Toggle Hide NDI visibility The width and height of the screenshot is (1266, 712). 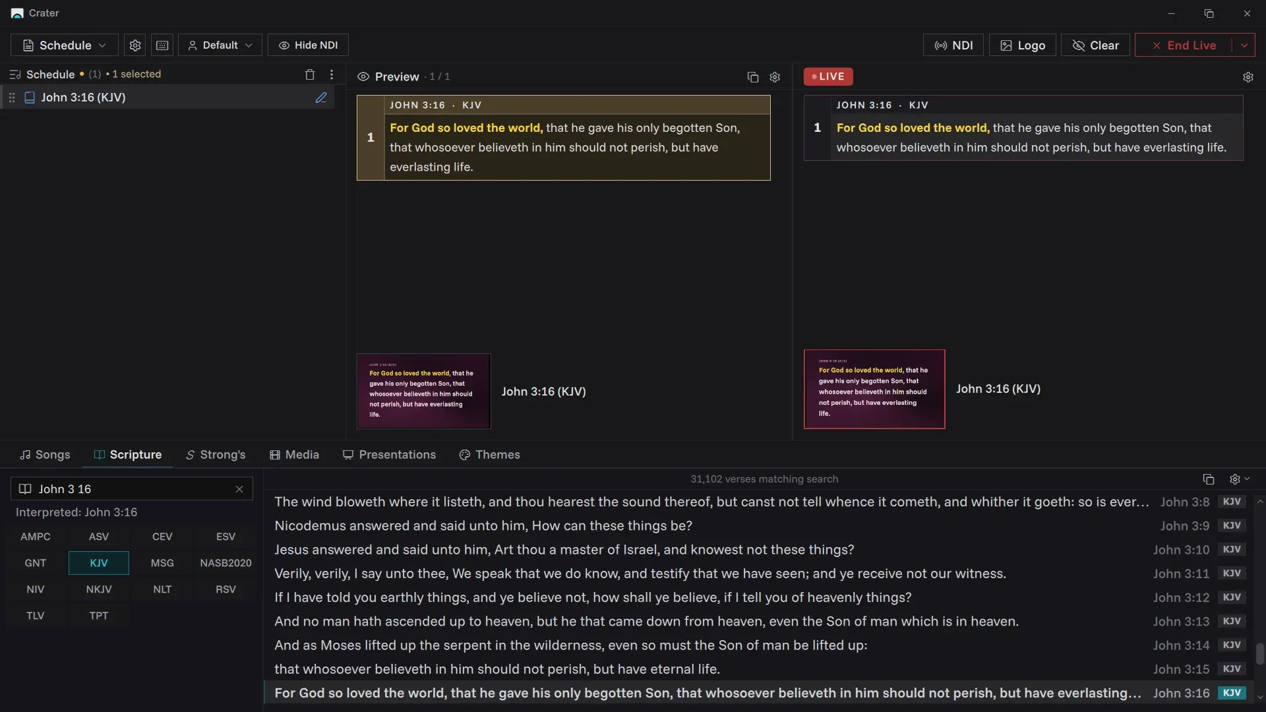[x=308, y=45]
